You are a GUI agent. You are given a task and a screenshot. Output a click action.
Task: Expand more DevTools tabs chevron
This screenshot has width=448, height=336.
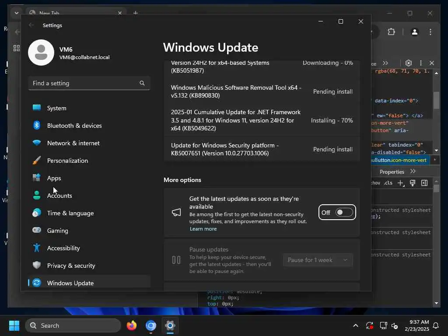[x=385, y=63]
